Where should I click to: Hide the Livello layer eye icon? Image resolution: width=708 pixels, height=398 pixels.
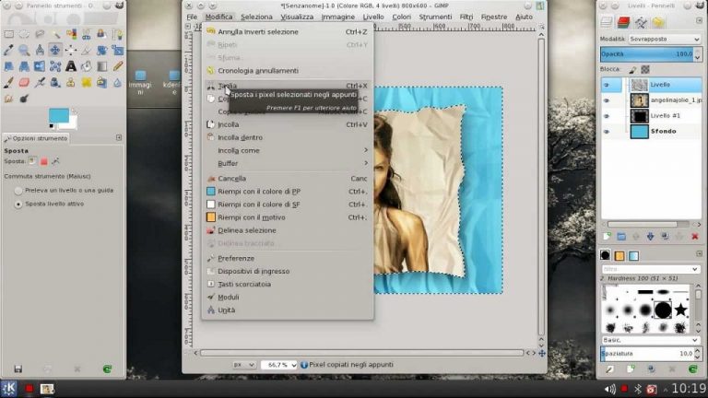coord(607,85)
